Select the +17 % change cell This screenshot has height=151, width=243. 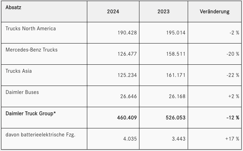pyautogui.click(x=232, y=139)
